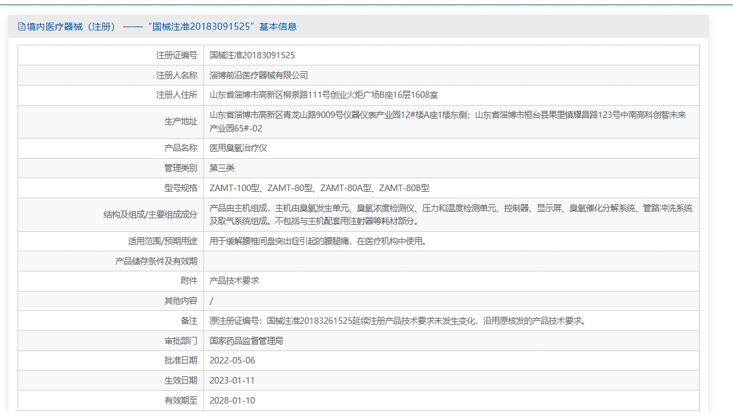
Task: Click the 附件 label
Action: point(189,281)
